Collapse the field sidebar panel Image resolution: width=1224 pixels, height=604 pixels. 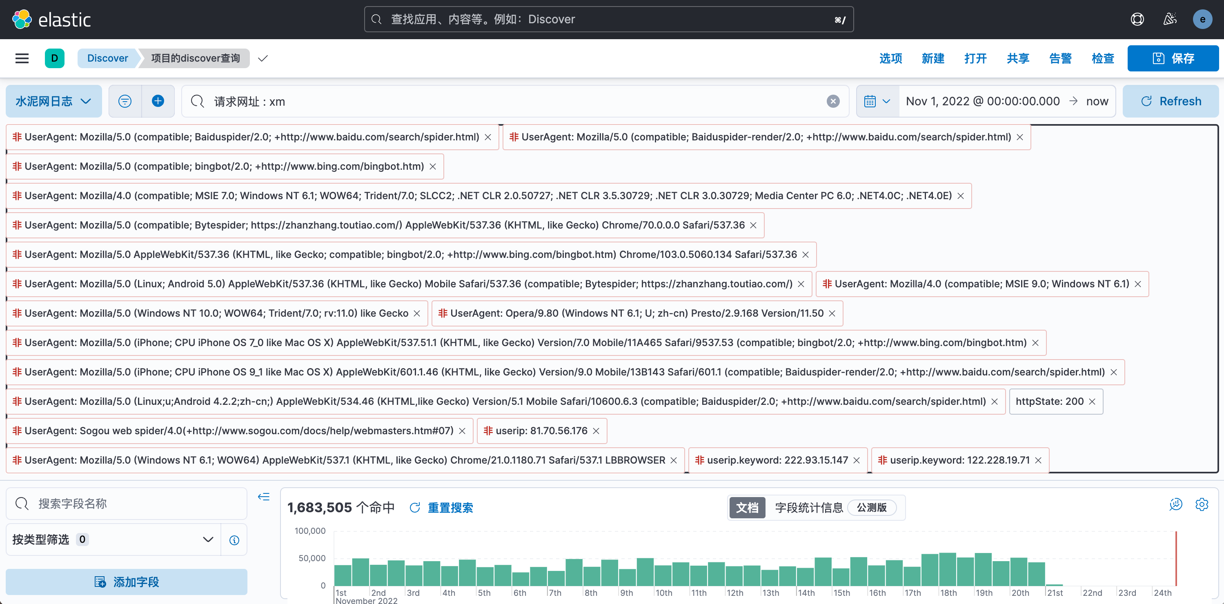(264, 497)
